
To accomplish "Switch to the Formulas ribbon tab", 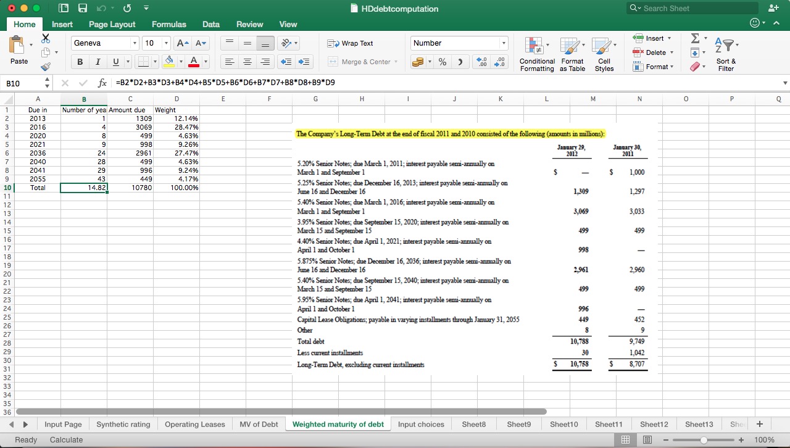I will tap(168, 25).
